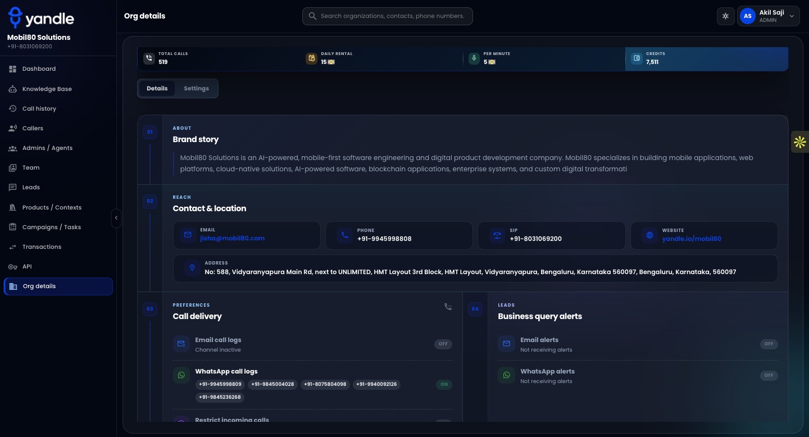
Task: Enable Email alerts for business queries
Action: tap(769, 344)
